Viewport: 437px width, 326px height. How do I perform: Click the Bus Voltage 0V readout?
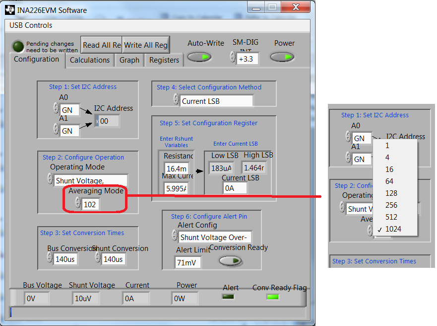[x=37, y=298]
